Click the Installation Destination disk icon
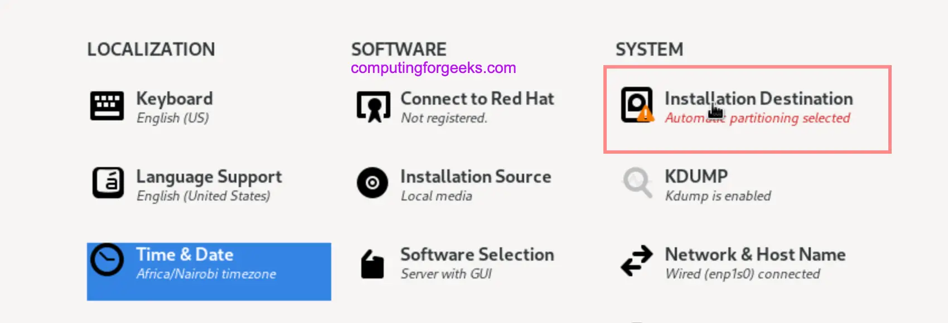The width and height of the screenshot is (948, 323). [x=637, y=105]
